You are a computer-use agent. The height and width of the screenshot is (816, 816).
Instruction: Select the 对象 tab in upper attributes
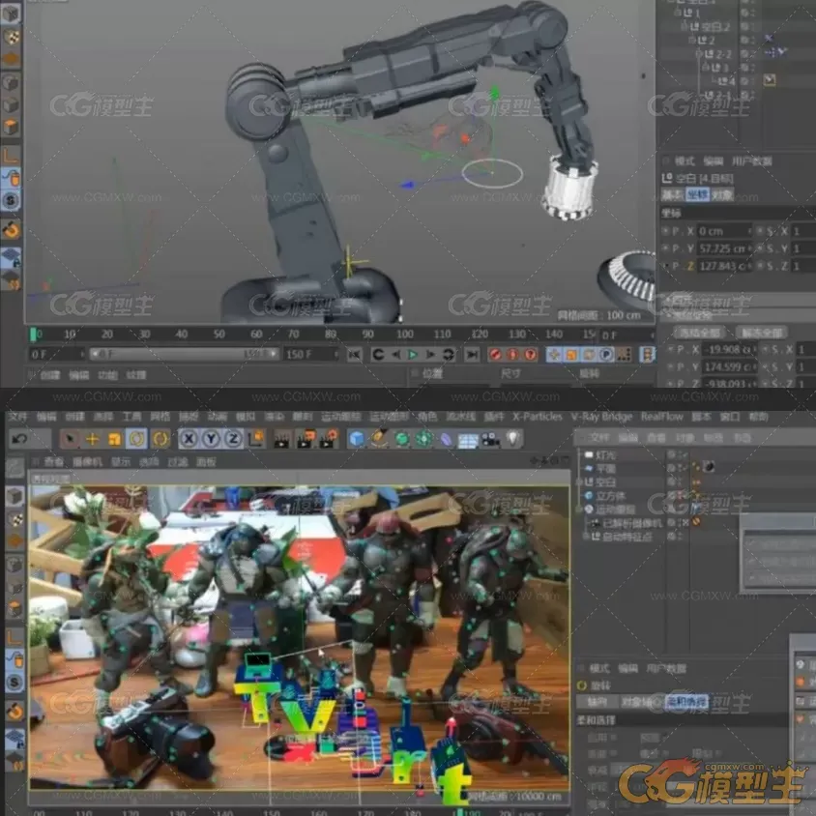[722, 194]
